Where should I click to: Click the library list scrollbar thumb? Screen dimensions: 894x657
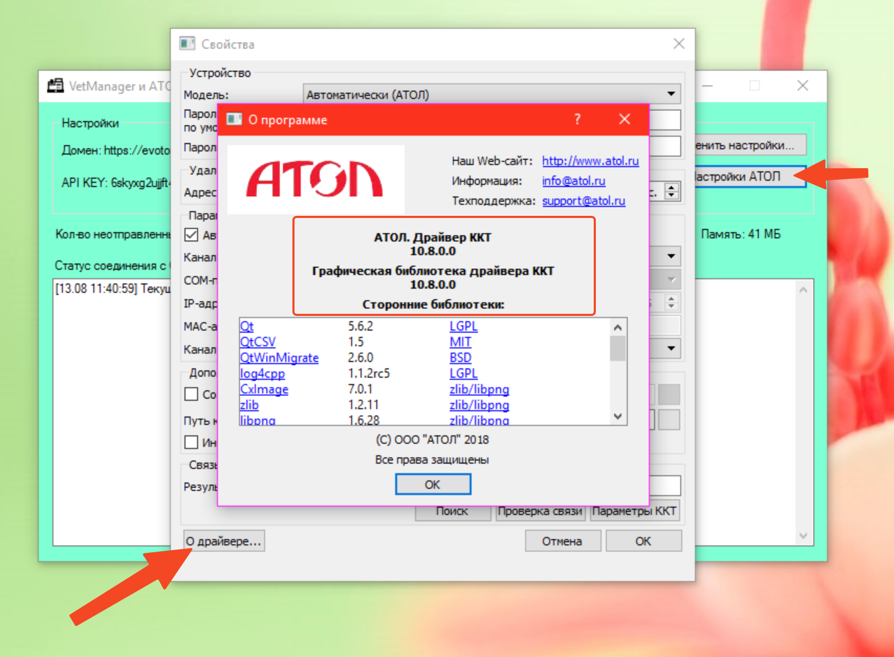tap(618, 348)
